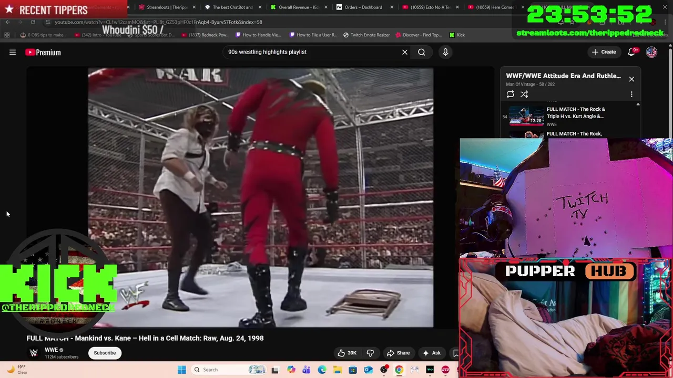Open the YouTube guide hamburger menu
The height and width of the screenshot is (378, 673).
tap(13, 52)
